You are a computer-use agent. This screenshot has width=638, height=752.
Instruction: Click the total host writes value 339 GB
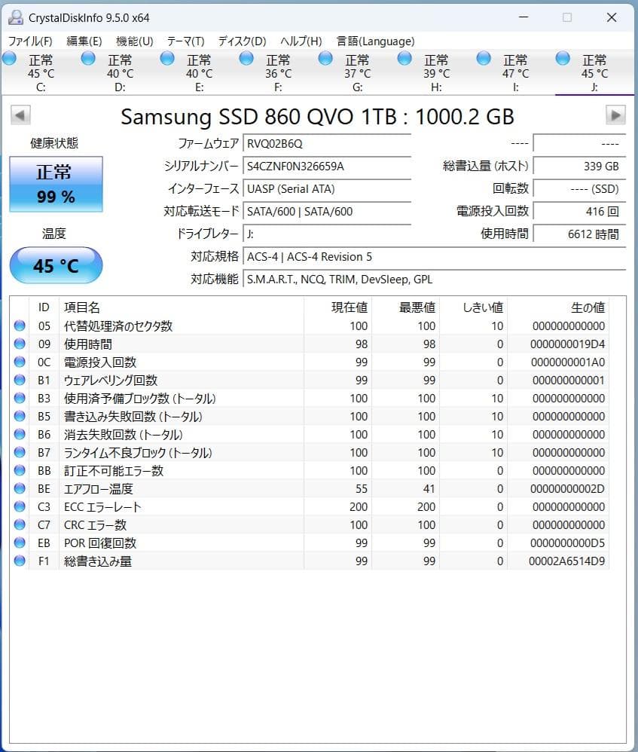pos(579,167)
